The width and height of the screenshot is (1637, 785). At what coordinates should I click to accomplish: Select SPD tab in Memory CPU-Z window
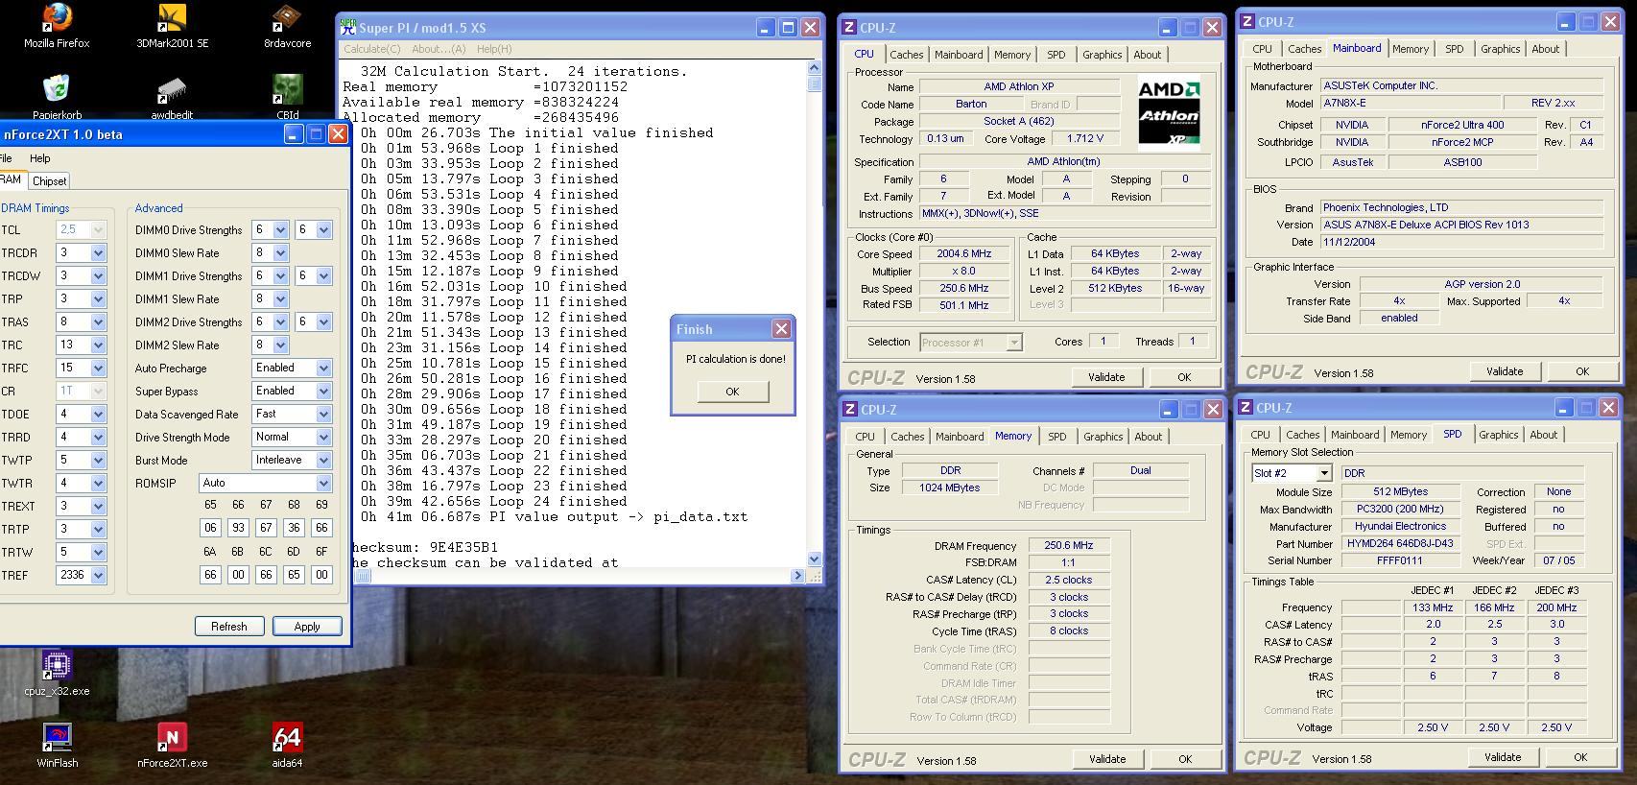[x=1056, y=437]
